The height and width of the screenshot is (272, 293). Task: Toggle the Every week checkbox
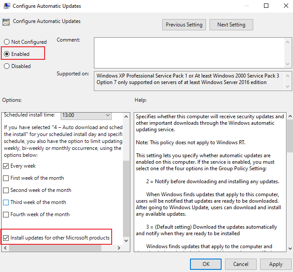[x=6, y=166]
